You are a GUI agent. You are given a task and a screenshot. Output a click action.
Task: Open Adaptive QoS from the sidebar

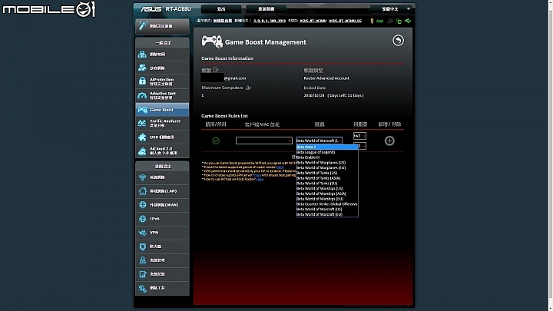point(162,95)
